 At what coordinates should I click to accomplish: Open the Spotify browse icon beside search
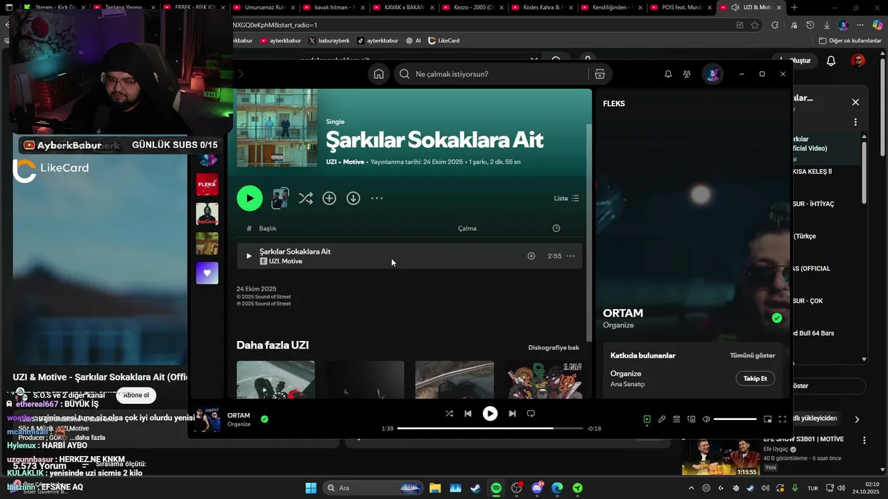[600, 74]
